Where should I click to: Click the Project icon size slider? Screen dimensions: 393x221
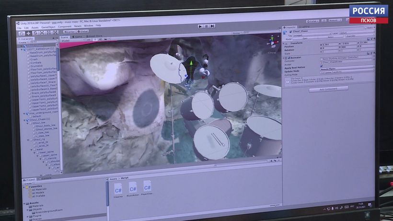click(x=275, y=206)
